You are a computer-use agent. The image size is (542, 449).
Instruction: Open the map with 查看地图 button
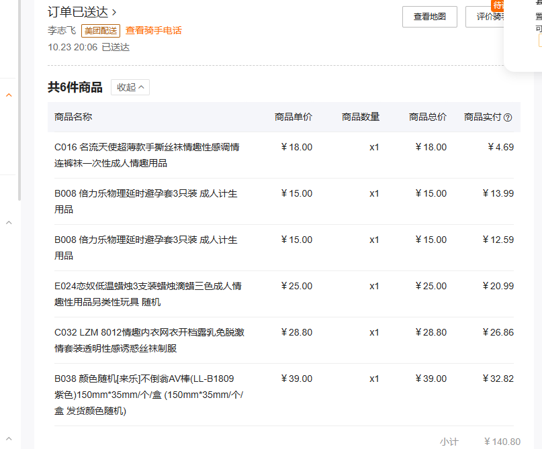click(429, 17)
